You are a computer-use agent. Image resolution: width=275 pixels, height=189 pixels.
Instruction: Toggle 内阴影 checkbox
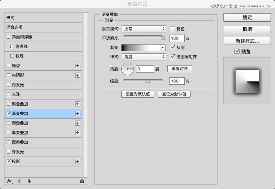8,75
